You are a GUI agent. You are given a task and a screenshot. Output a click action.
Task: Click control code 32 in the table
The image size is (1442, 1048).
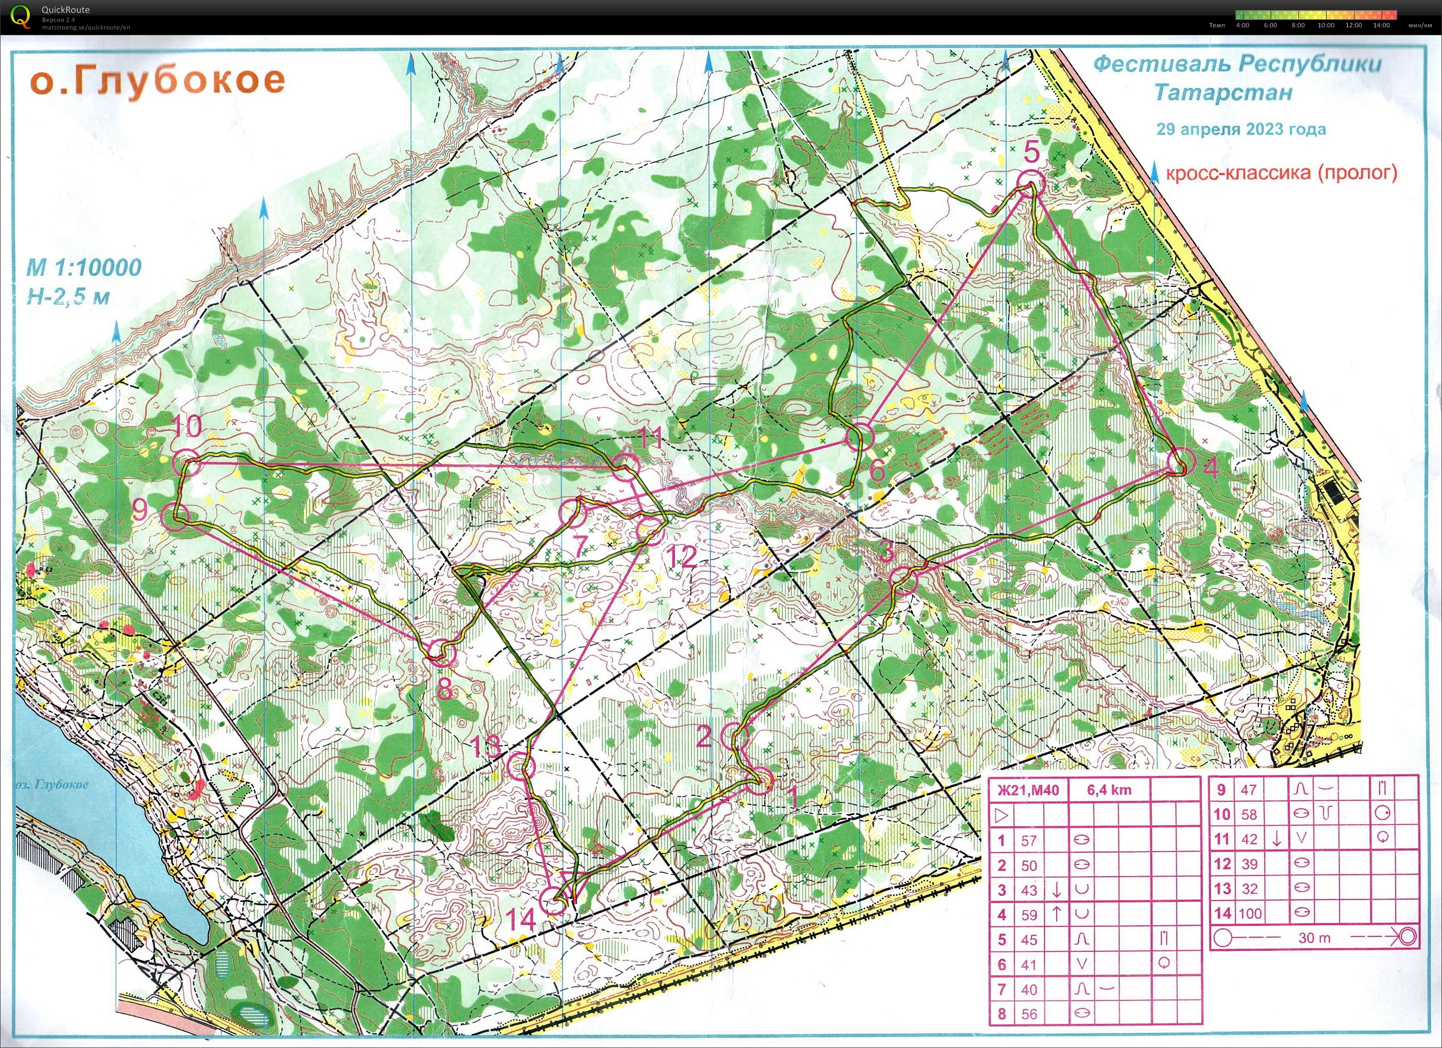click(x=1249, y=889)
